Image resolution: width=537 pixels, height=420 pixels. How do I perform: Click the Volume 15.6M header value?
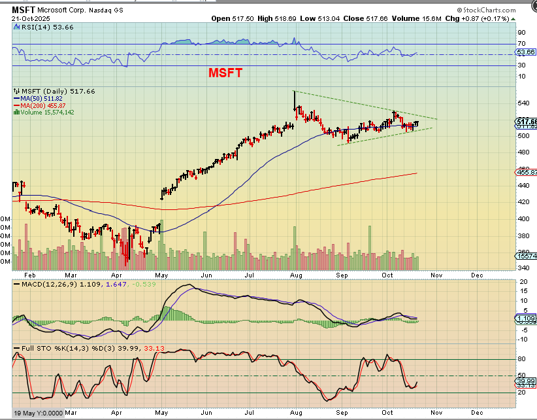[416, 18]
